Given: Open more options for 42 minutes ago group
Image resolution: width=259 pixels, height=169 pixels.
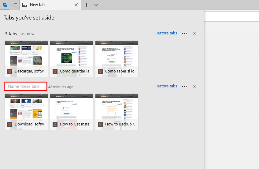Looking at the screenshot, I should click(184, 86).
